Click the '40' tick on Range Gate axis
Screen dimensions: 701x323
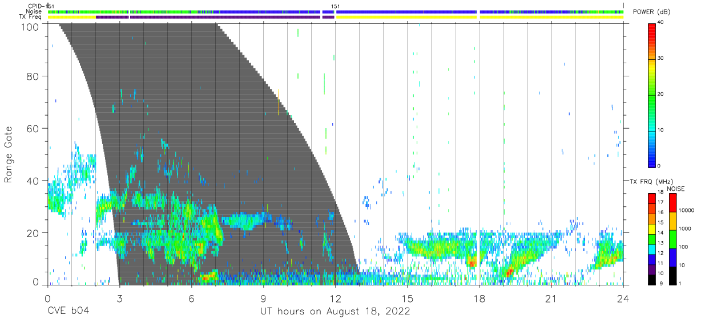tap(33, 181)
